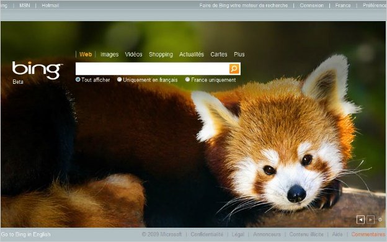387x242 pixels.
Task: Click the Connexion sign-in link
Action: tap(311, 5)
